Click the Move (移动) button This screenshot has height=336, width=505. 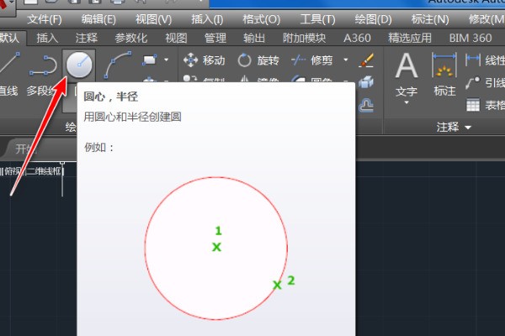(204, 60)
